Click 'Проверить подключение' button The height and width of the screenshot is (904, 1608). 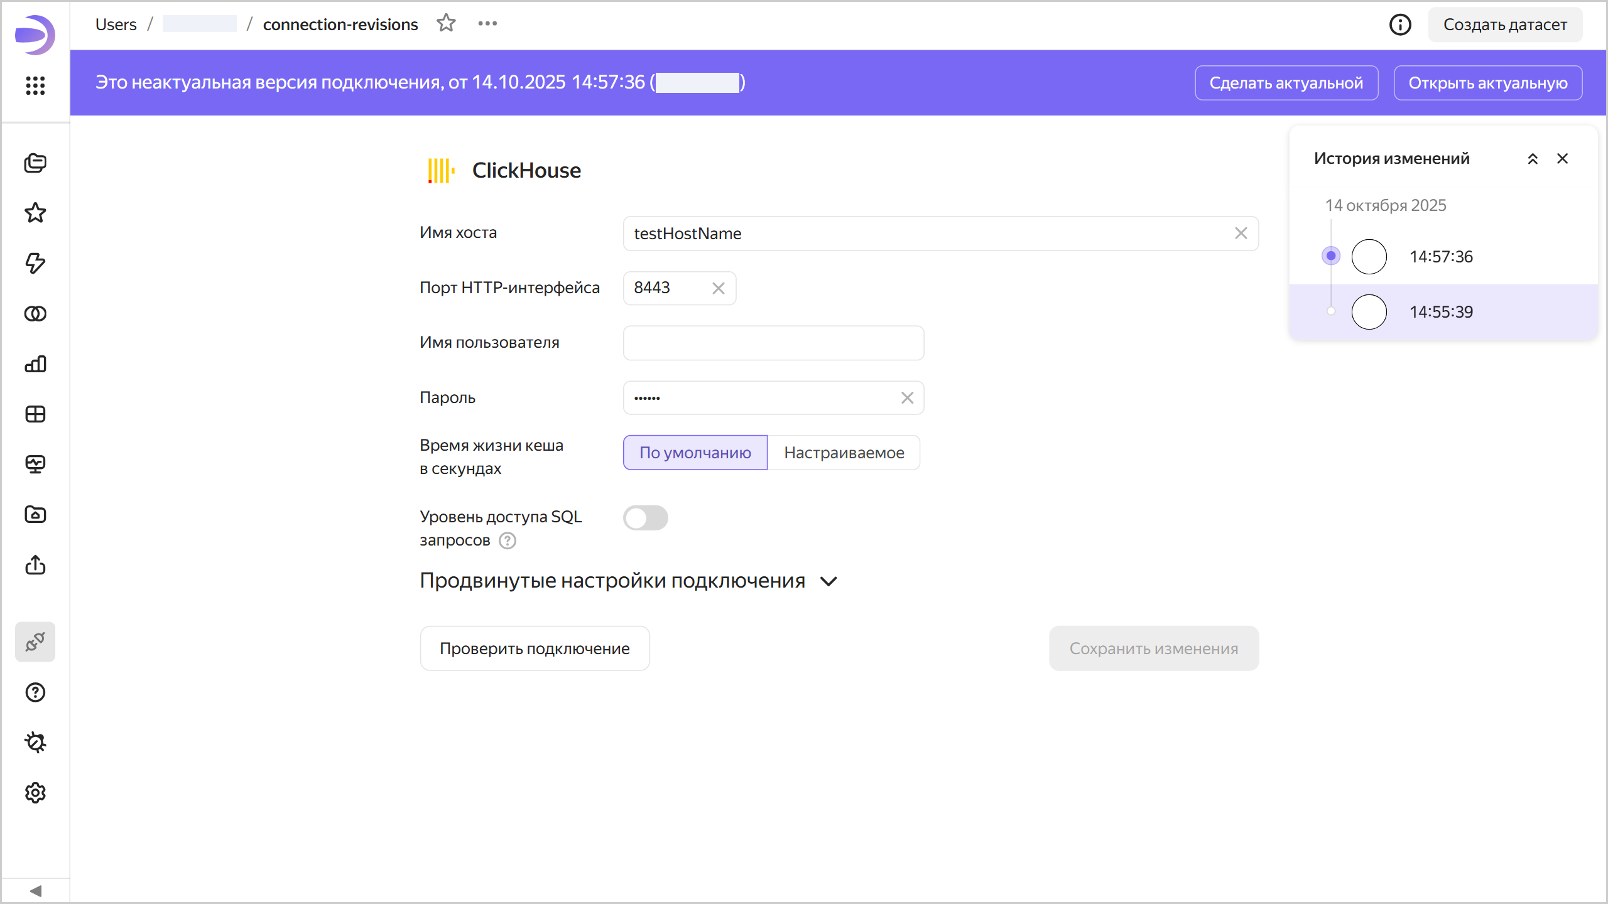point(535,648)
